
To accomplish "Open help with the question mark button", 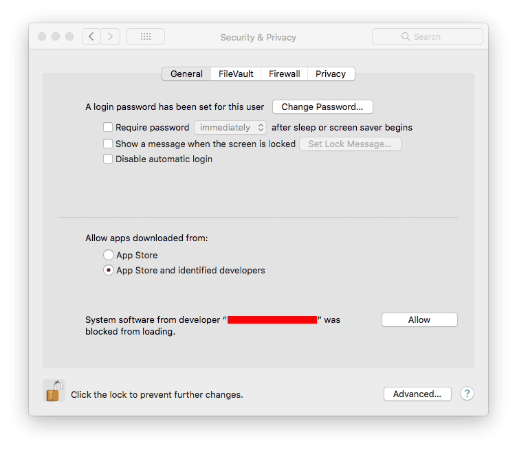I will (x=467, y=394).
